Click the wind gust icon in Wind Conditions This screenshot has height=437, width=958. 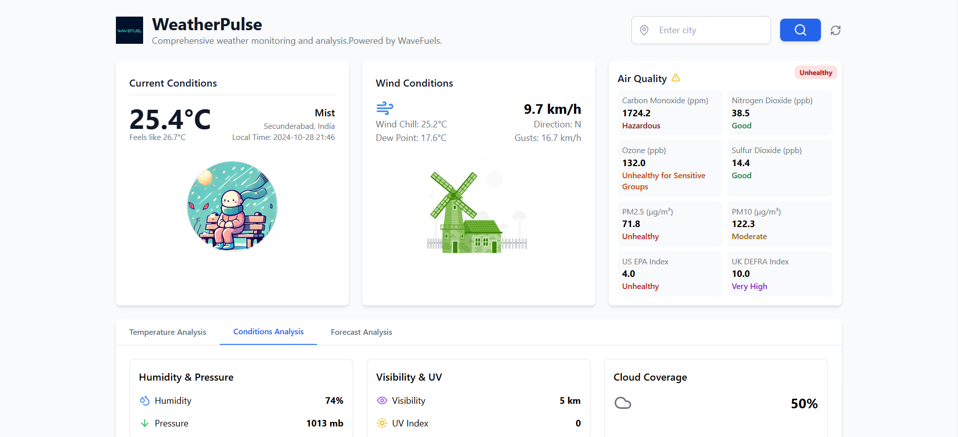click(385, 108)
